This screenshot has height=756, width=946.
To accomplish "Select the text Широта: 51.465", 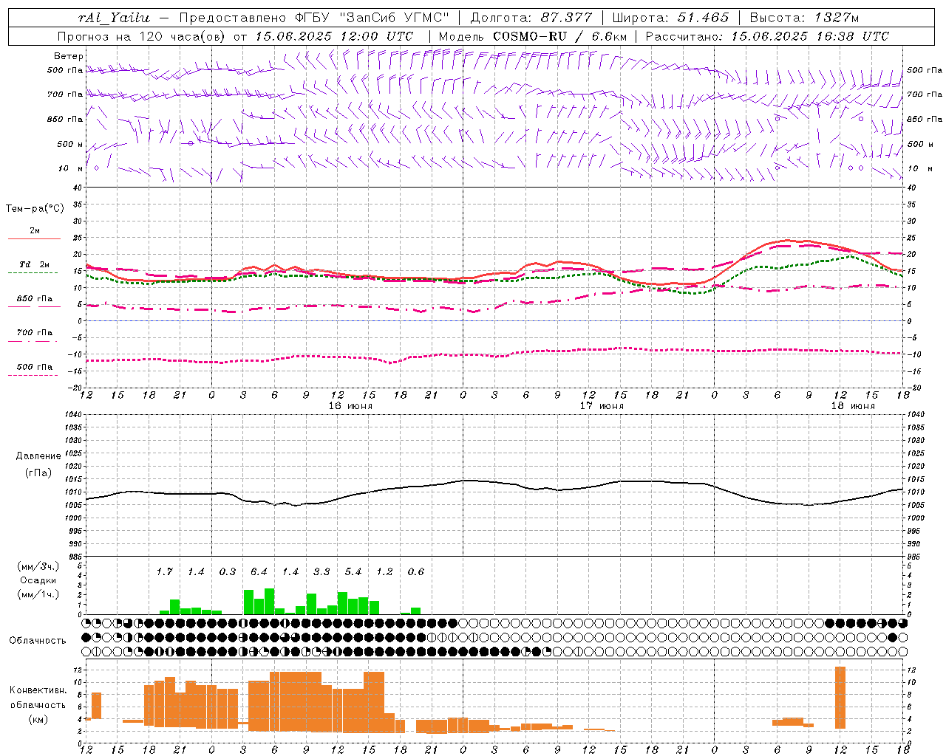I will coord(670,18).
